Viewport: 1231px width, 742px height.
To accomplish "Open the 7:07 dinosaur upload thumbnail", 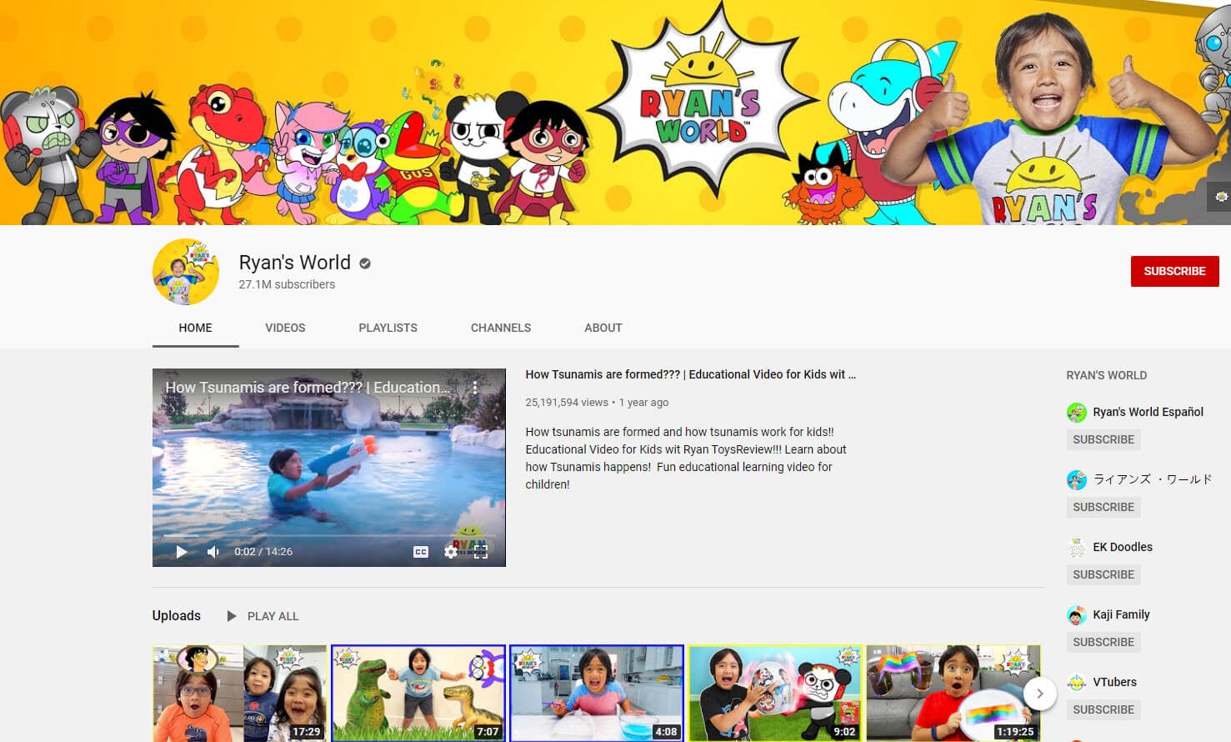I will pyautogui.click(x=418, y=693).
